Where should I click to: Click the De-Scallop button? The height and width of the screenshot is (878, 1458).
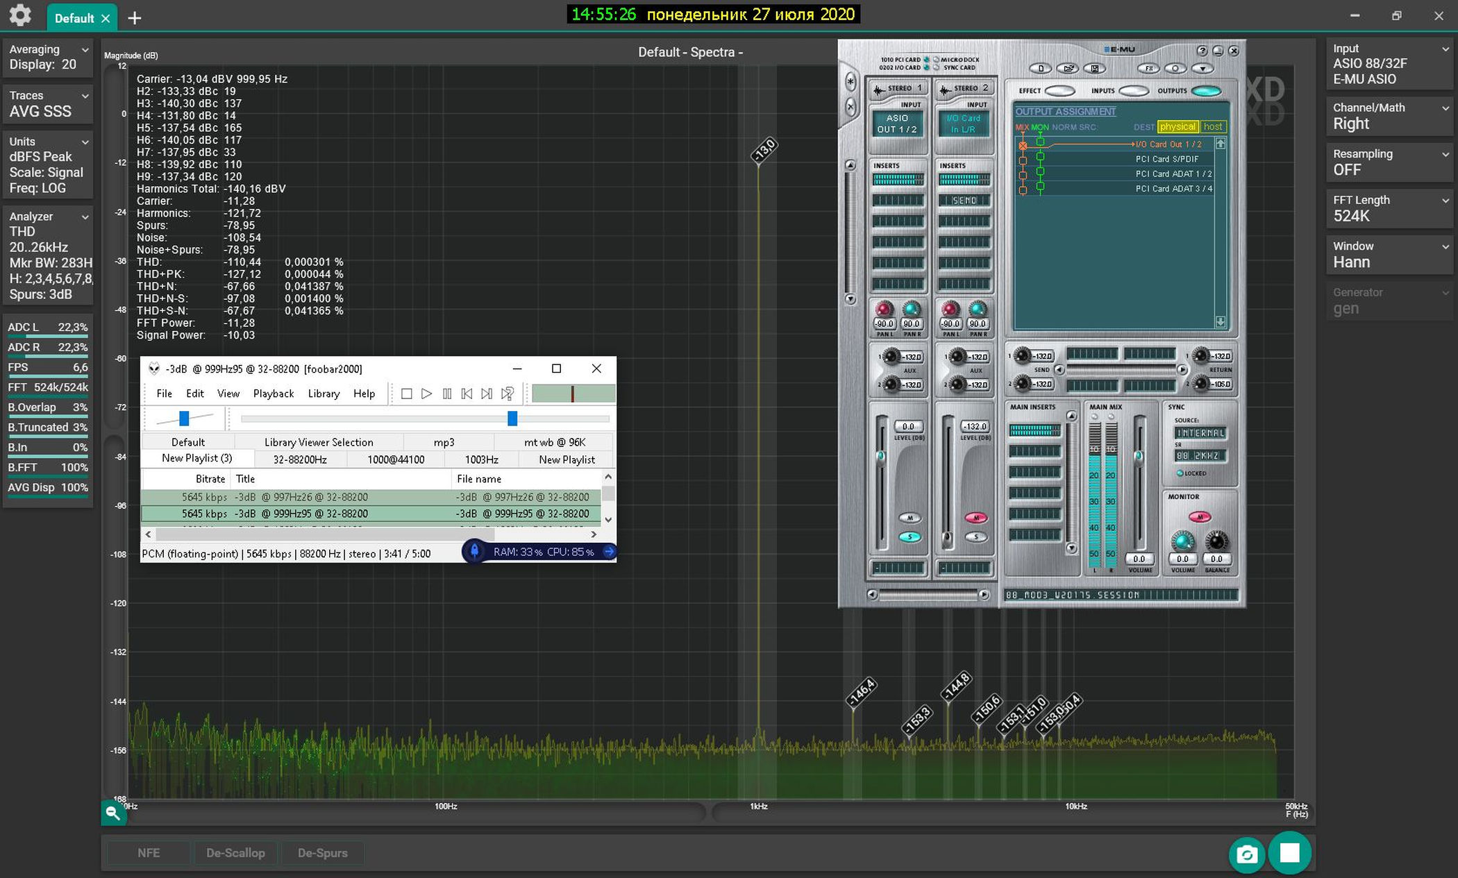tap(235, 853)
